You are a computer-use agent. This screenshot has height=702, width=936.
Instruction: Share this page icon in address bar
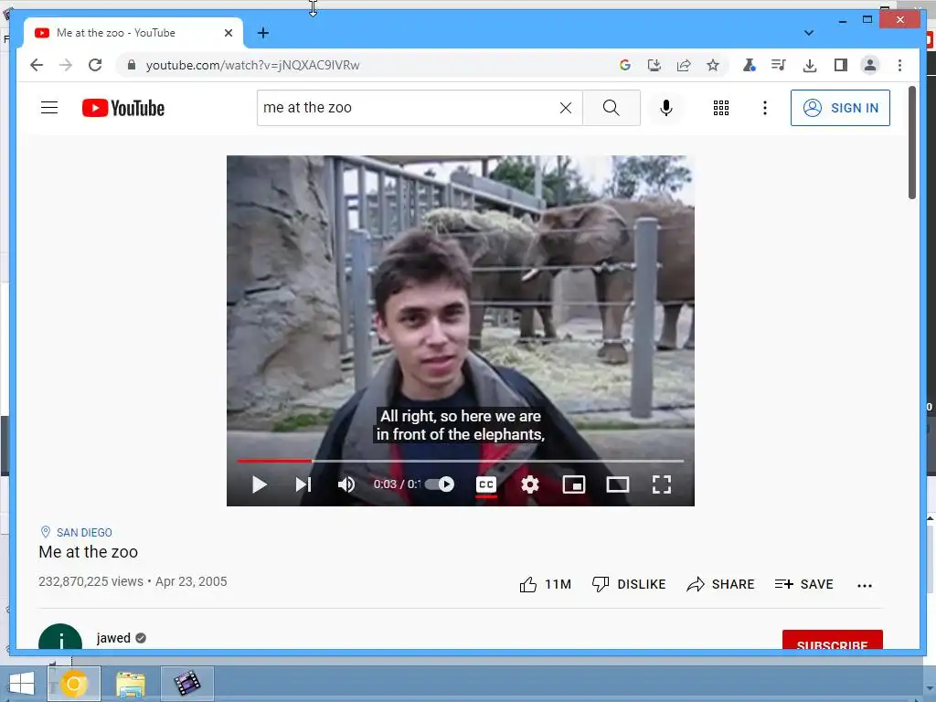click(x=684, y=65)
